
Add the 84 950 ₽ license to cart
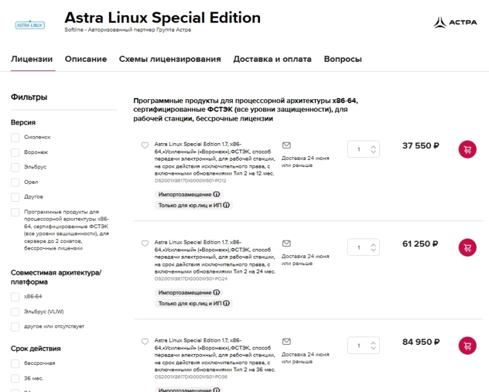coord(467,345)
